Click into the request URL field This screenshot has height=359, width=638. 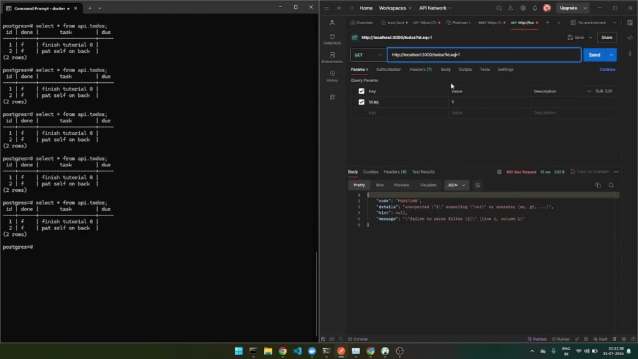484,55
